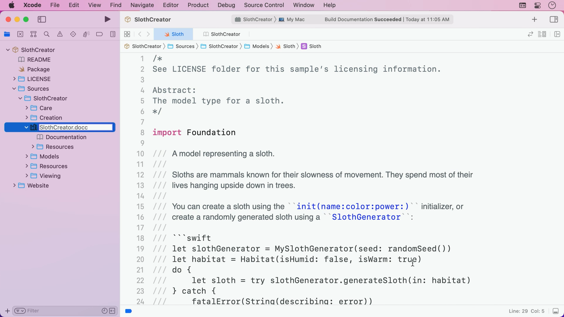Collapse the Sources folder

click(x=14, y=89)
